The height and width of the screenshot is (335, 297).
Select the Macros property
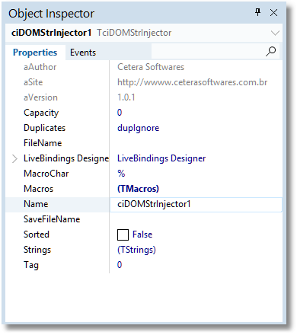point(38,189)
